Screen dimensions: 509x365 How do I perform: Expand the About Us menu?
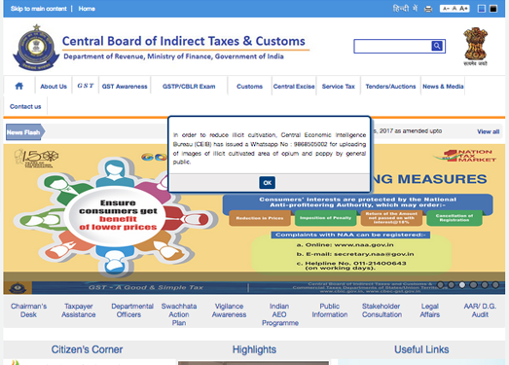54,87
